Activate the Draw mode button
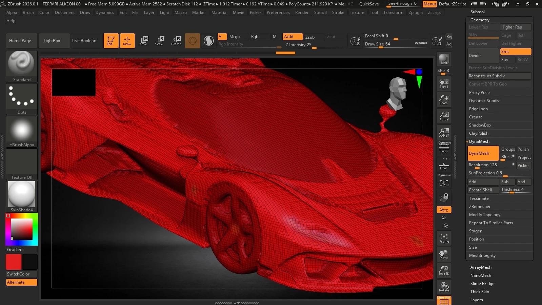The image size is (542, 305). click(x=127, y=41)
